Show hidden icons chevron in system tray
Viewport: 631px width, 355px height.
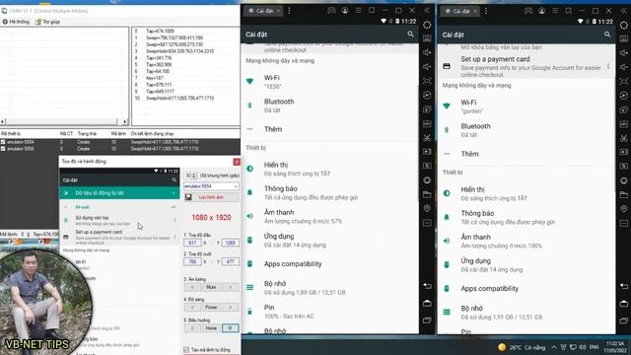click(x=554, y=347)
